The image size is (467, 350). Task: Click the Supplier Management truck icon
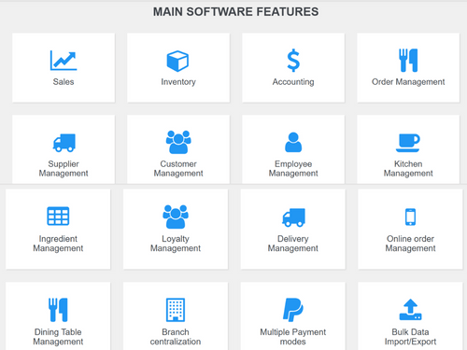point(64,143)
